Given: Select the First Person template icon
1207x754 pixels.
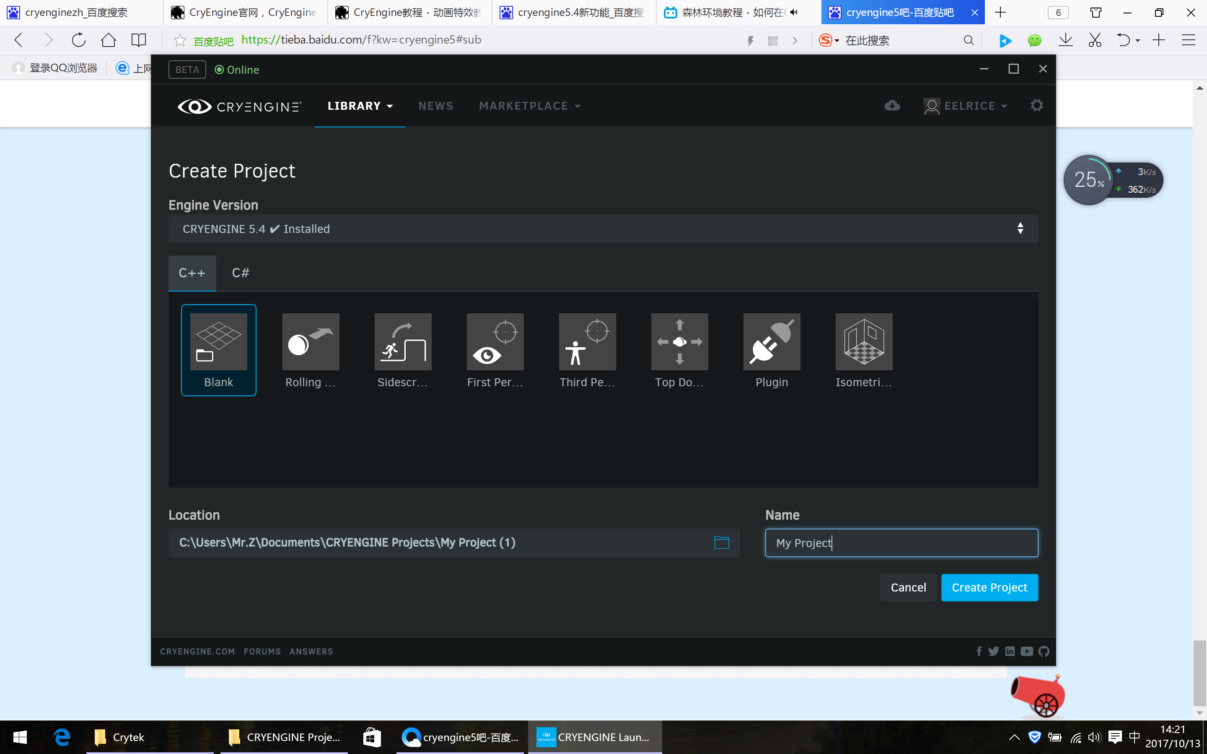Looking at the screenshot, I should click(495, 342).
